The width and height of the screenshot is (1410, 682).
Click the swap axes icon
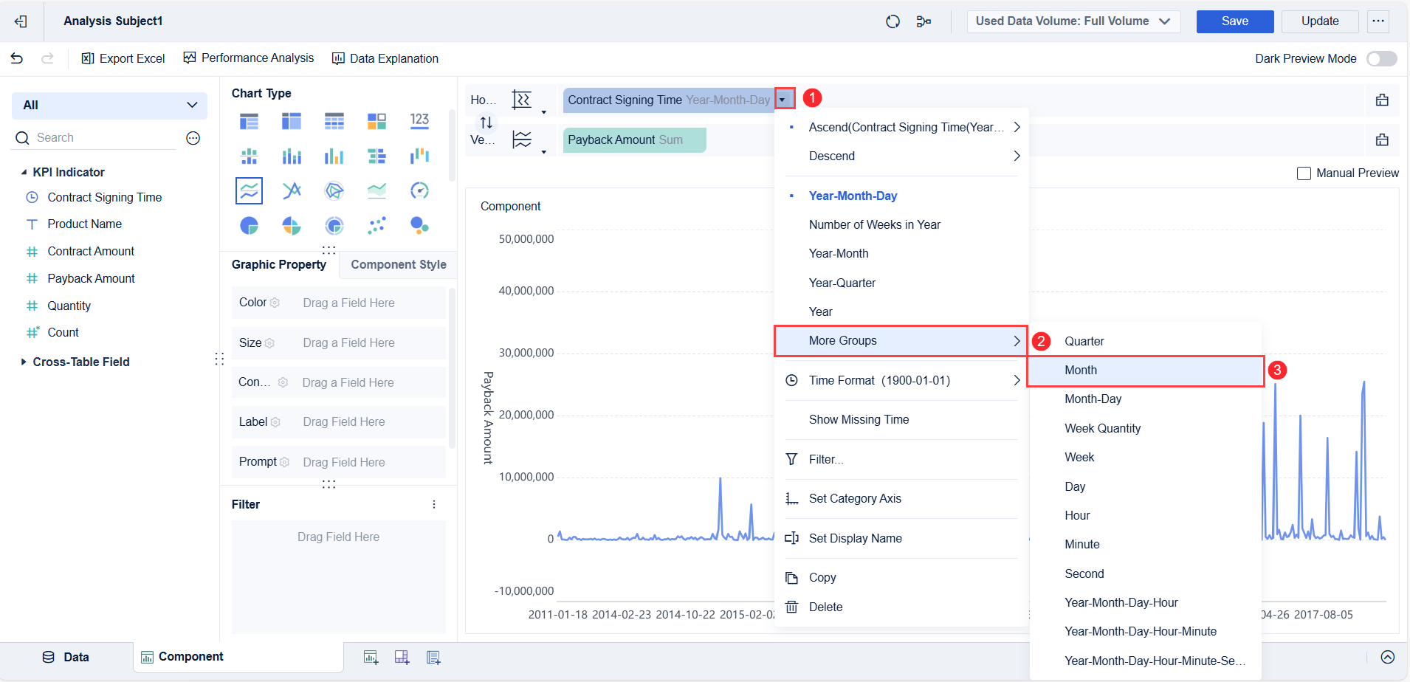pyautogui.click(x=486, y=123)
